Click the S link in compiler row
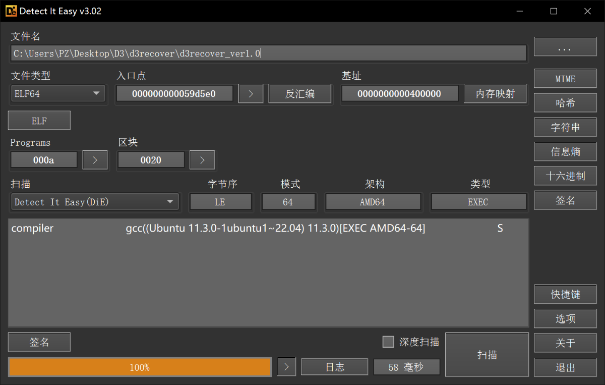Screen dimensions: 605x385 (500, 229)
